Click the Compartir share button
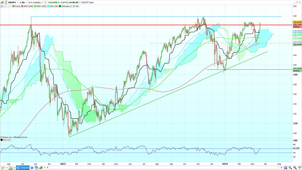Image resolution: width=302 pixels, height=170 pixels. [x=23, y=168]
